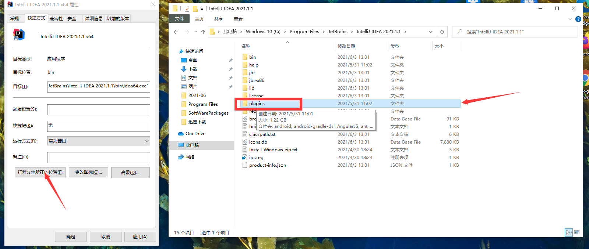Open Desktop (桌面) in Quick access
Screen dimensions: 589x249
(189, 60)
